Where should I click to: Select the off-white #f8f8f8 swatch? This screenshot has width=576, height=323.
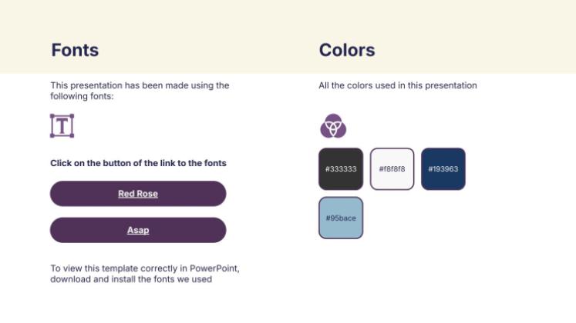point(392,168)
